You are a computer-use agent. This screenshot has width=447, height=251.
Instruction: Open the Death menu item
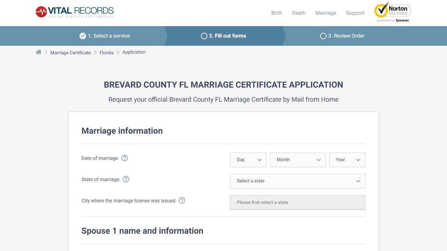(299, 13)
